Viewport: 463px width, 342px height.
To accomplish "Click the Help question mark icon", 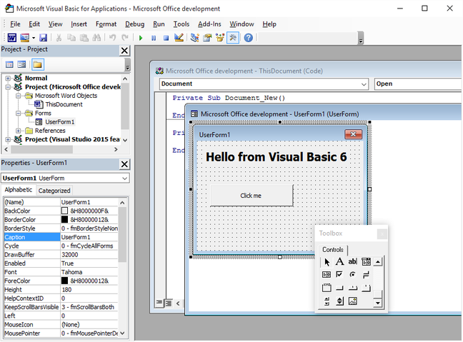I will [x=249, y=38].
